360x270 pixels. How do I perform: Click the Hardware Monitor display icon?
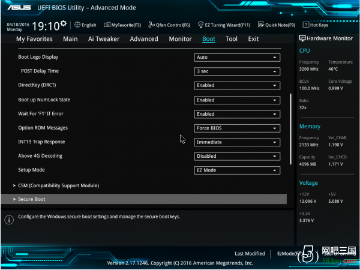pos(302,38)
